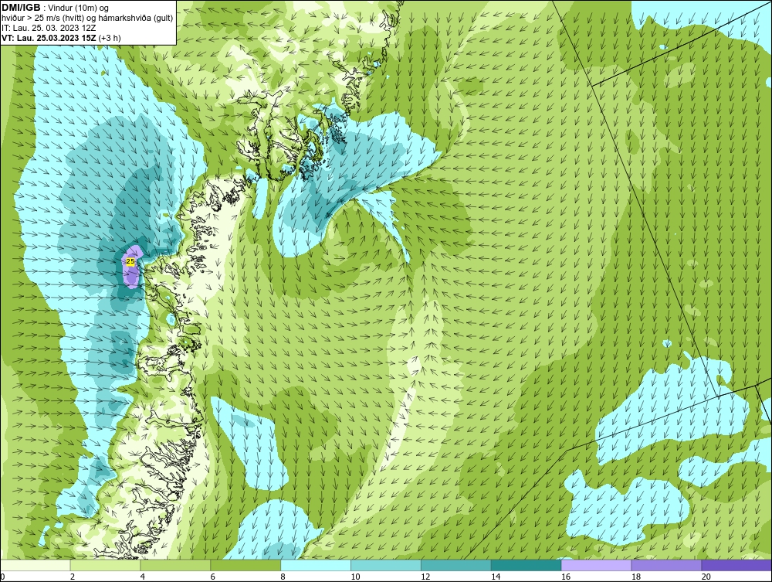772x582 pixels.
Task: Click the 16–18 m/s lavender legend color
Action: (596, 565)
